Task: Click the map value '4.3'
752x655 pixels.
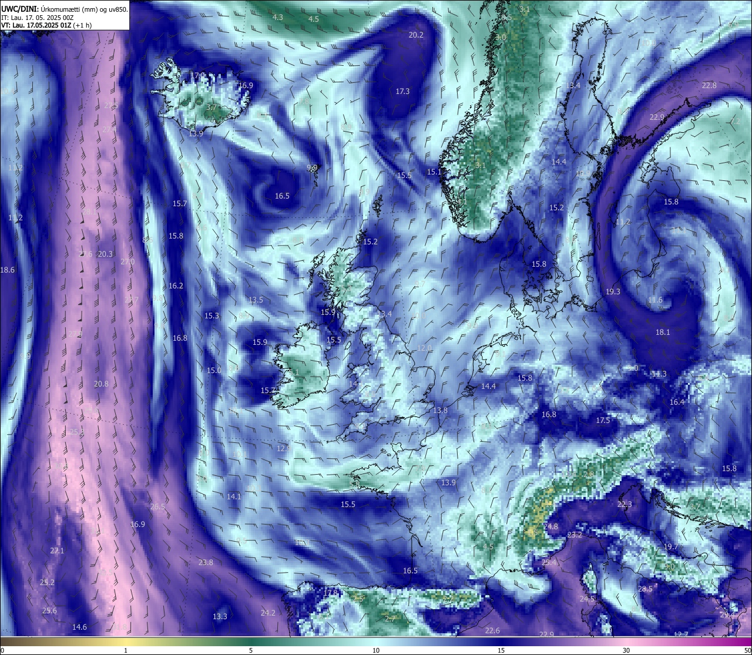Action: click(278, 18)
